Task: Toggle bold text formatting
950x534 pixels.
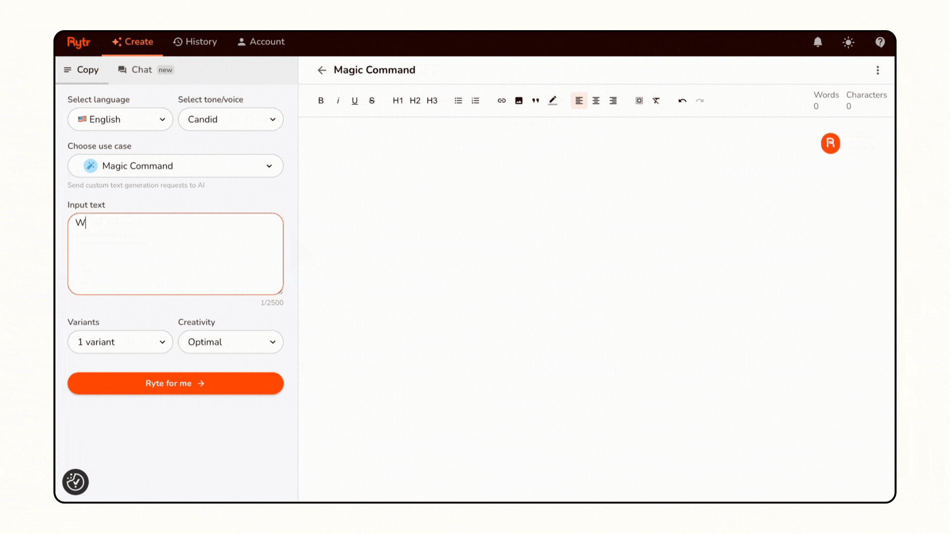Action: point(321,100)
